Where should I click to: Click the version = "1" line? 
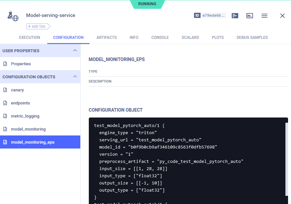(x=116, y=154)
